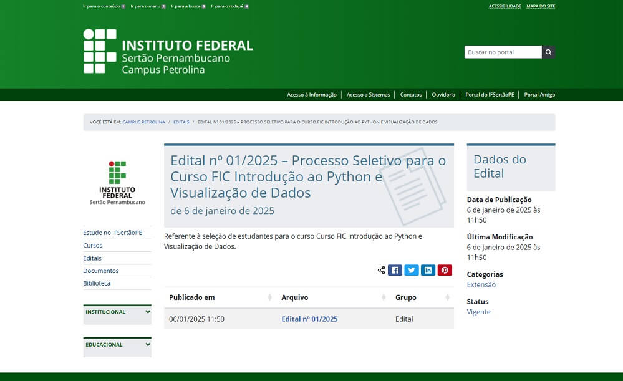Click Ir para a busca shortcut
This screenshot has height=381, width=623.
[x=188, y=6]
